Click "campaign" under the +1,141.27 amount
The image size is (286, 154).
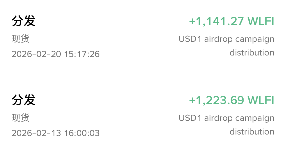[255, 39]
